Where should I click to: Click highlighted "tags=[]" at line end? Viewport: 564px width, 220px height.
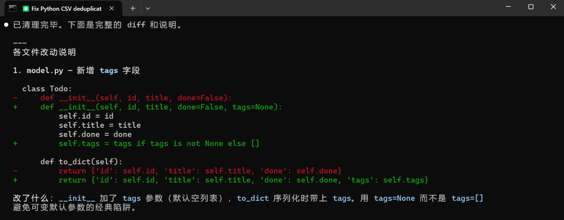(x=467, y=199)
